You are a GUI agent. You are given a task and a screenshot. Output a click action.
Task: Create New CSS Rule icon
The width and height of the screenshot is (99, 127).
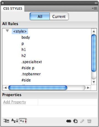pos(75,121)
